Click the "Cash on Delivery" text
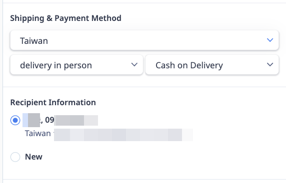This screenshot has height=183, width=286. point(189,65)
